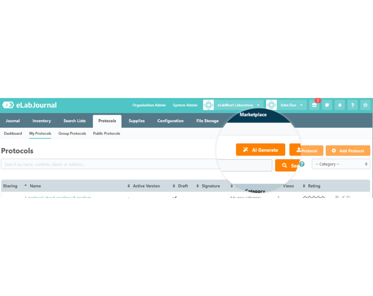
Task: Expand the John Doe user dropdown
Action: click(301, 105)
